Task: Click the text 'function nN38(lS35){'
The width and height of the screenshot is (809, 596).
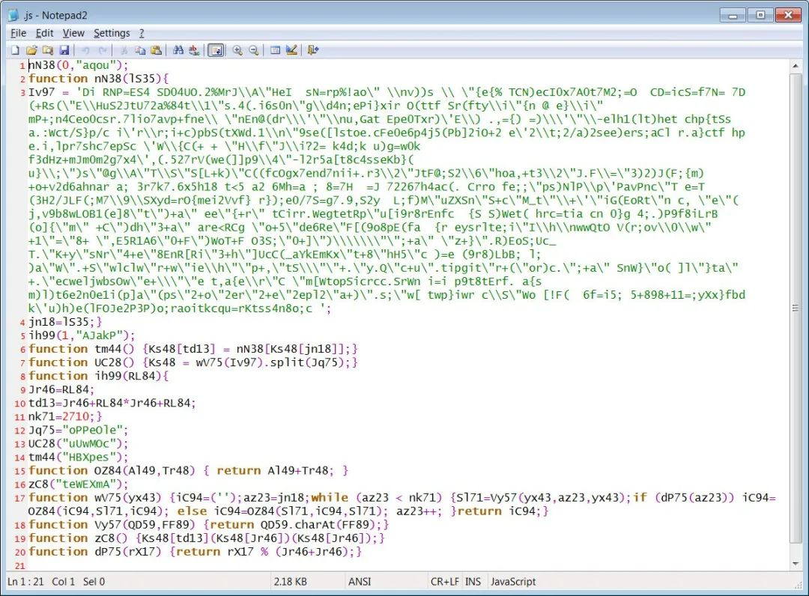Action: pos(99,79)
